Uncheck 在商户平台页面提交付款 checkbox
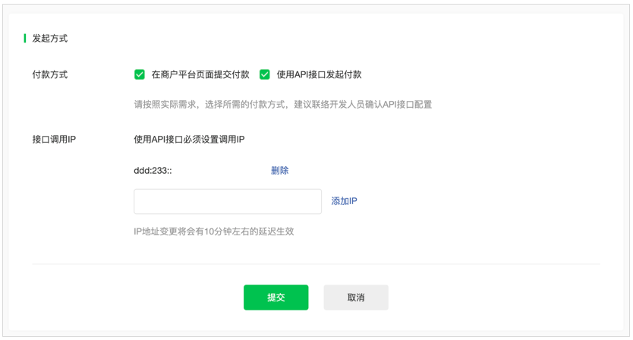The width and height of the screenshot is (633, 340). click(x=140, y=74)
